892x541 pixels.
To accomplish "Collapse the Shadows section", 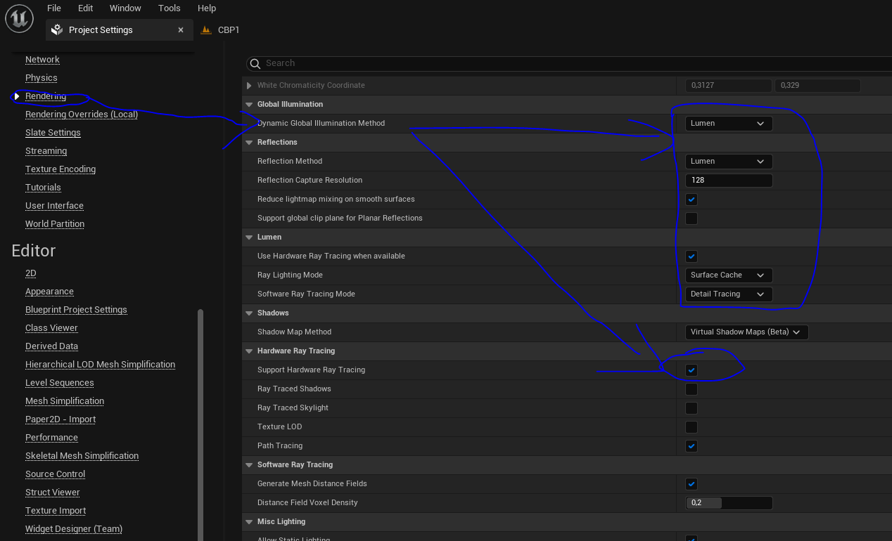I will [249, 313].
